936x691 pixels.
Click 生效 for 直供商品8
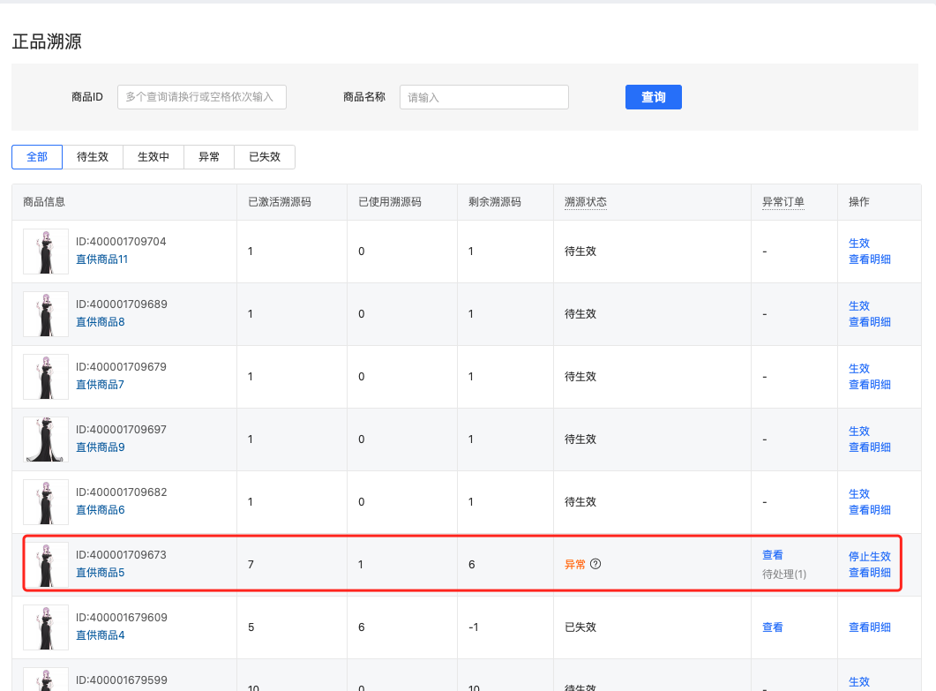click(859, 305)
